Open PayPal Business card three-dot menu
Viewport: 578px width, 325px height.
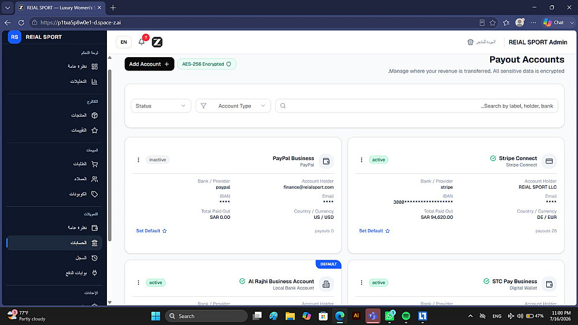tap(138, 160)
